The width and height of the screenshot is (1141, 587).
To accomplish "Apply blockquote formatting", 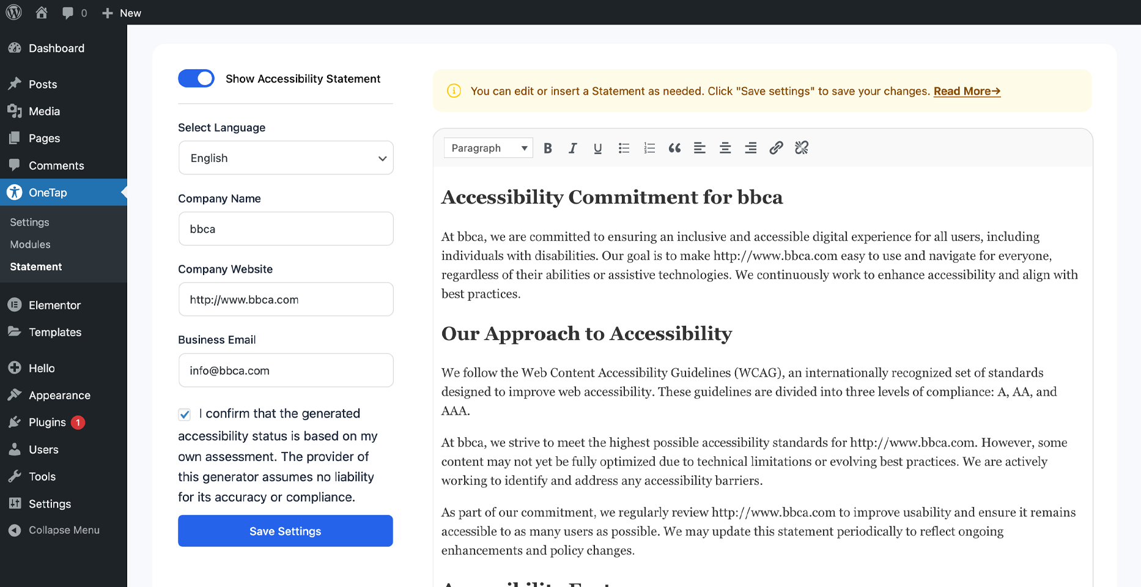I will (x=674, y=148).
